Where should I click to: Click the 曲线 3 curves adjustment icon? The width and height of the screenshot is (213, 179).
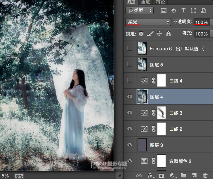coord(144,113)
